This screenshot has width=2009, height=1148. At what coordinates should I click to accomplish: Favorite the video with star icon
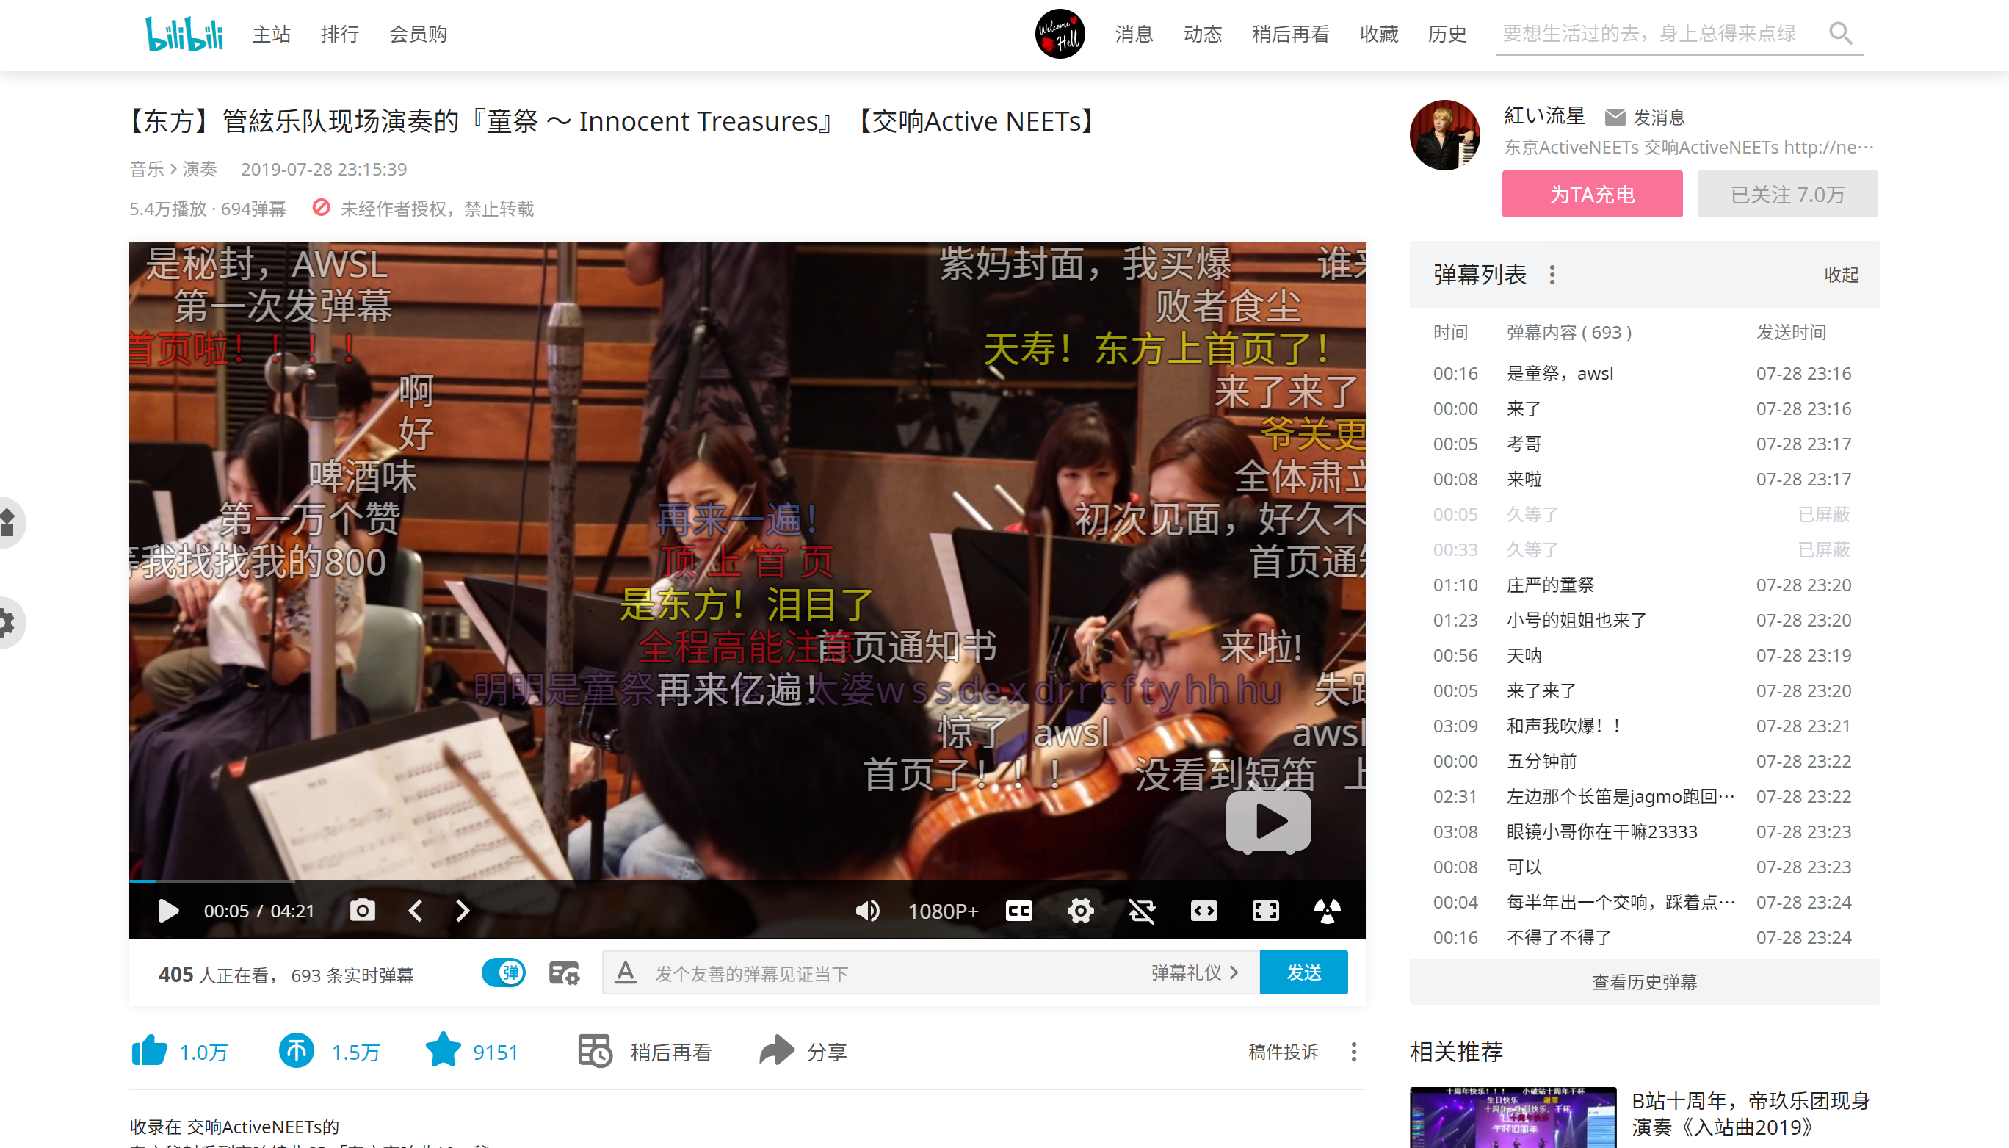(443, 1051)
